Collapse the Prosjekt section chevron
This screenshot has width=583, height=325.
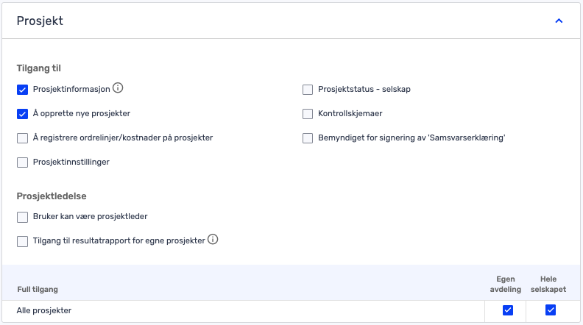[559, 21]
